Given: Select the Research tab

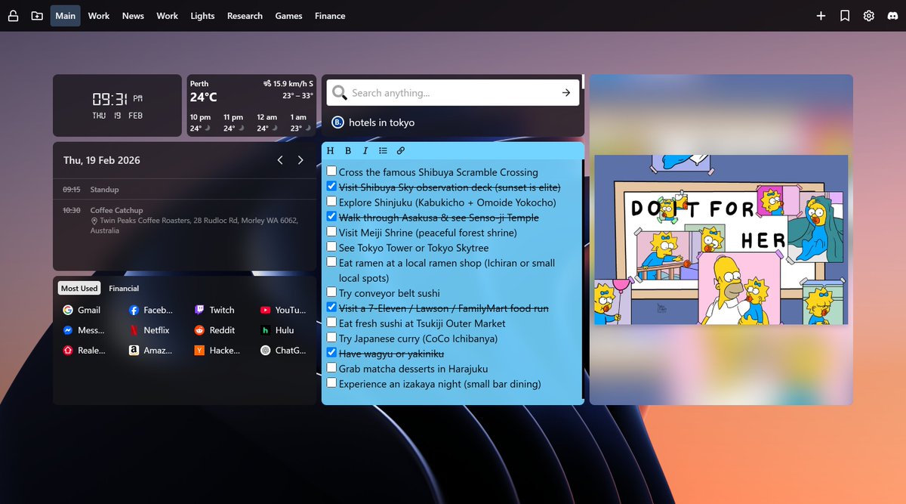Looking at the screenshot, I should (245, 16).
